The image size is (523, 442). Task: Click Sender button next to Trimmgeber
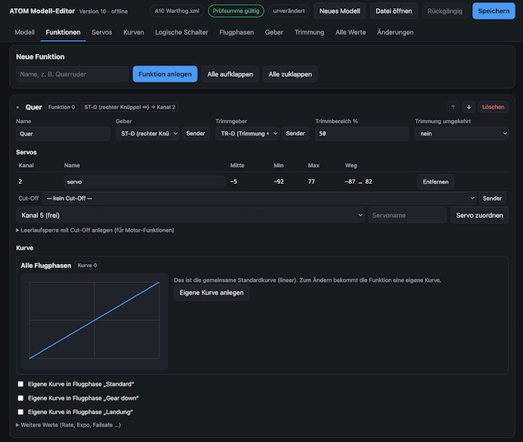[x=295, y=133]
